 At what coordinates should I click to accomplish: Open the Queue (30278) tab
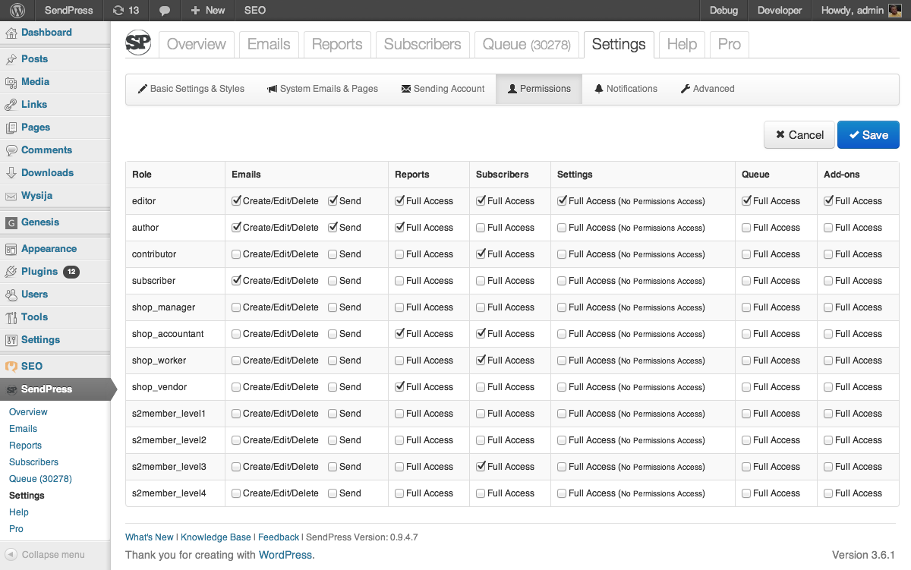[x=527, y=44]
